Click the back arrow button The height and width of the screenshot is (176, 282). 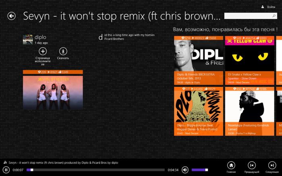(12, 16)
